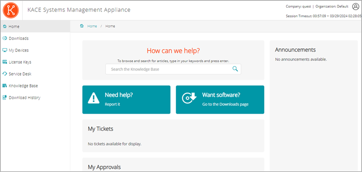Viewport: 362px width, 172px height.
Task: Click the License Keys sidebar icon
Action: [x=4, y=62]
